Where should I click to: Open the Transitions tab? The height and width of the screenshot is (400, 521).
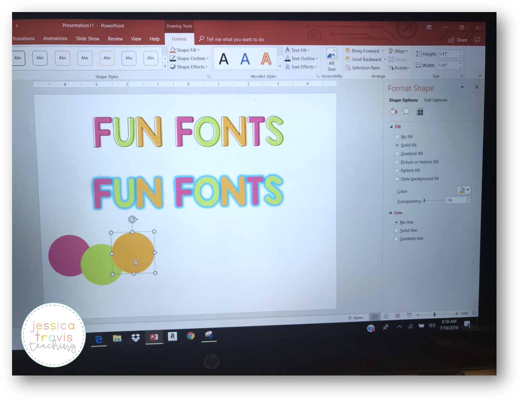tap(23, 38)
